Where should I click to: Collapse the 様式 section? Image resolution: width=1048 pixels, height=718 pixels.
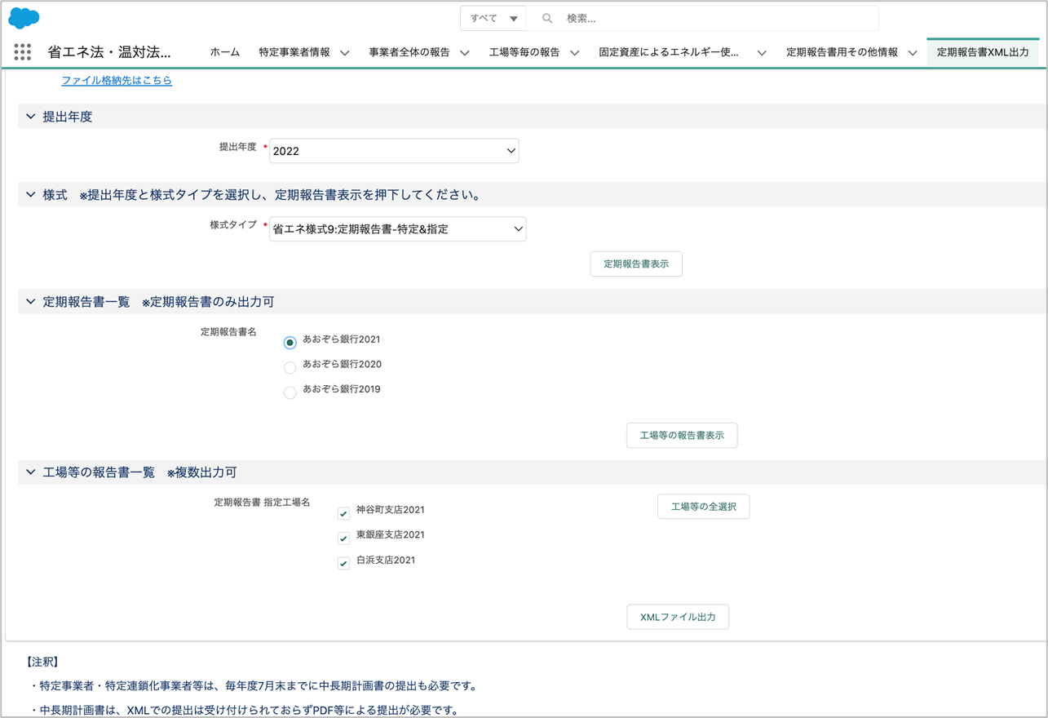[x=31, y=195]
